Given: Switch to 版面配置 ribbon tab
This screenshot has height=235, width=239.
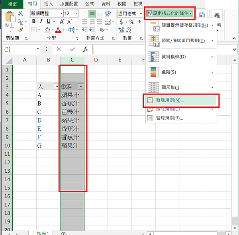Looking at the screenshot, I should [x=69, y=4].
